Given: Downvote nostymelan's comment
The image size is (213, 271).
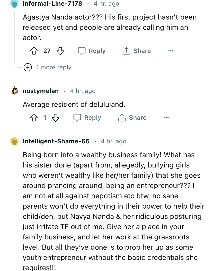Looking at the screenshot, I should click(x=55, y=118).
